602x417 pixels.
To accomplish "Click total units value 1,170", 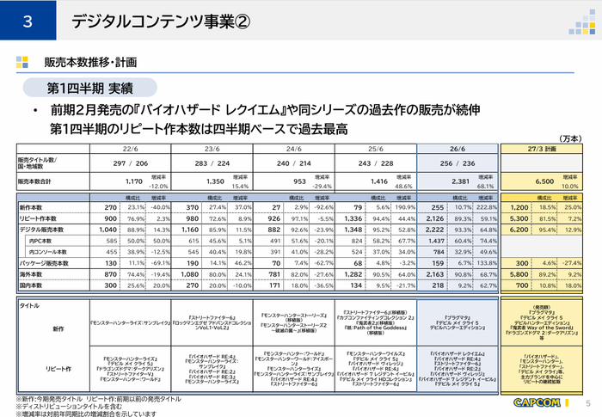I will [x=133, y=181].
